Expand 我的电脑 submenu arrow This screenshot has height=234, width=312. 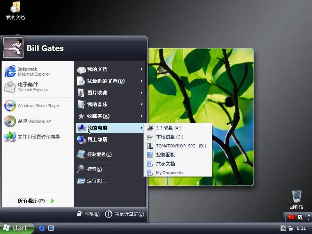pyautogui.click(x=142, y=128)
